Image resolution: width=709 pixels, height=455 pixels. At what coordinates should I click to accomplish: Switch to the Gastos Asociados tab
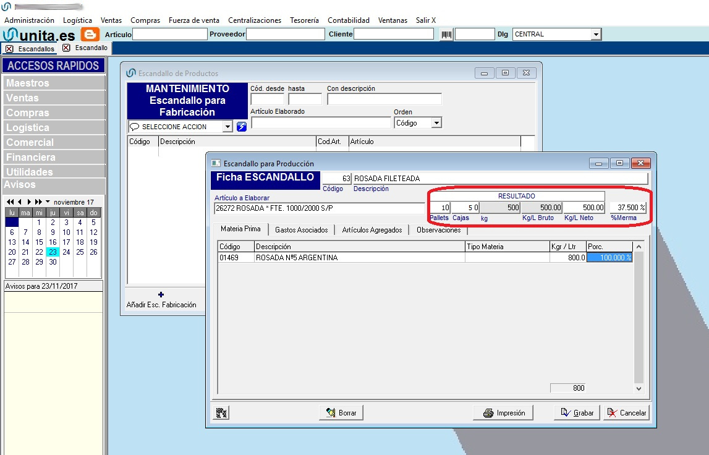(x=302, y=230)
